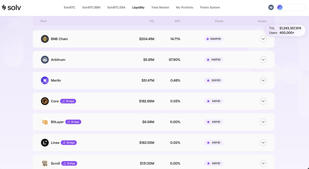Click the Merlin pool icon

[x=45, y=81]
